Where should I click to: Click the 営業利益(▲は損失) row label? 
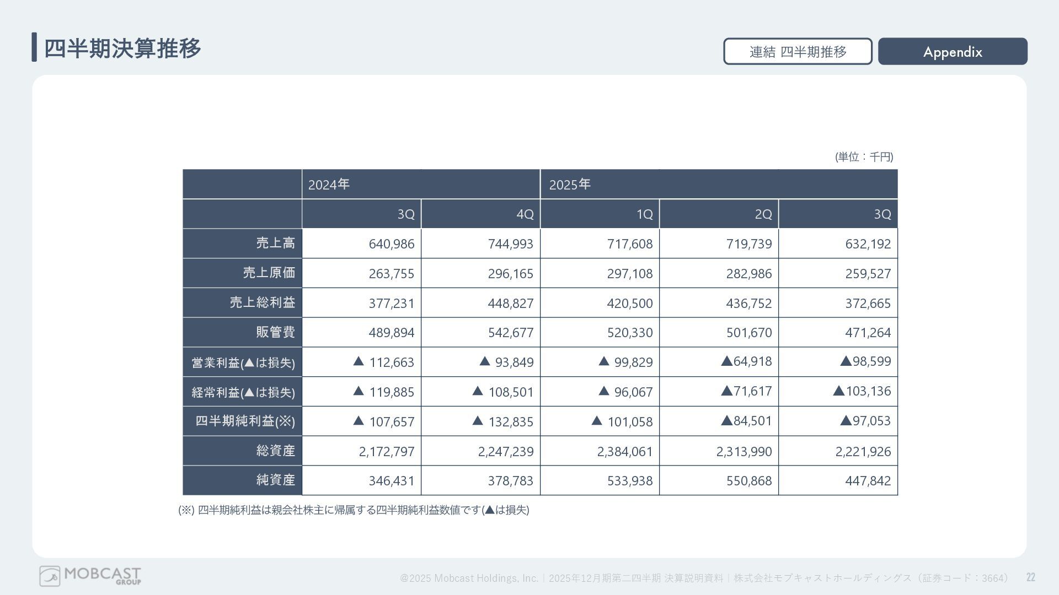[x=243, y=363]
